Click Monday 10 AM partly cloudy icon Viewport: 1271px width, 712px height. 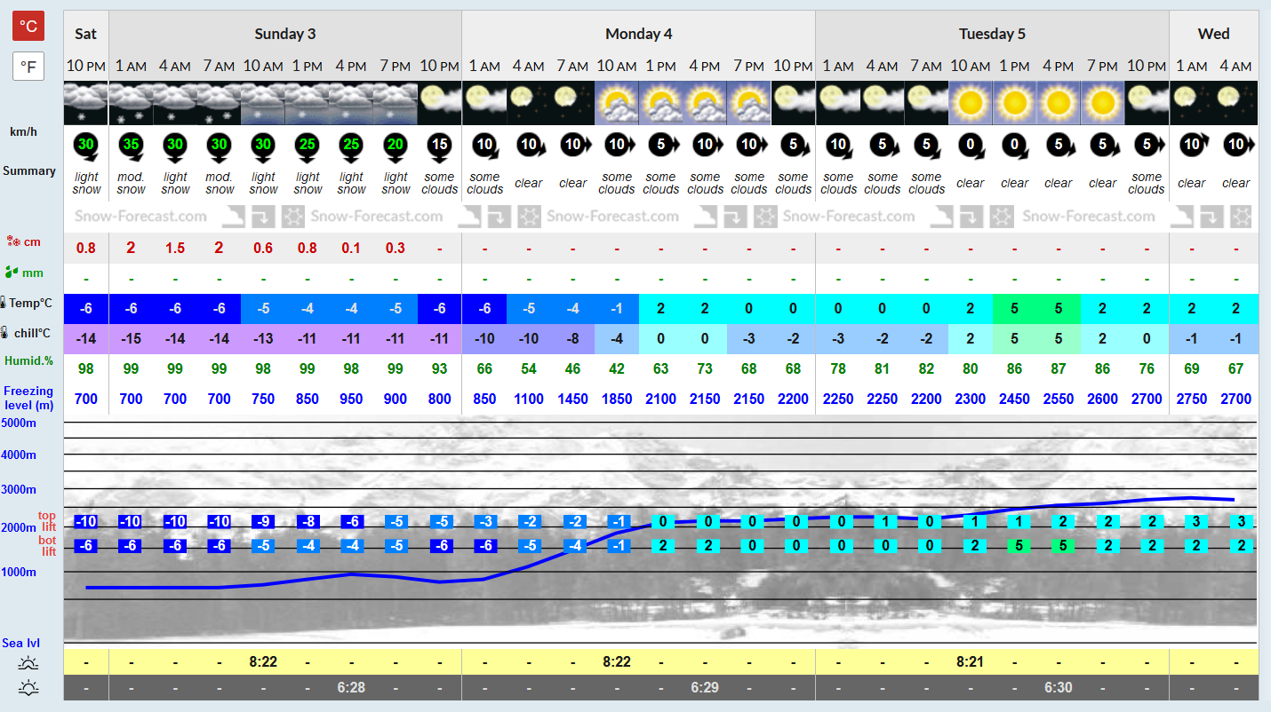click(x=617, y=103)
